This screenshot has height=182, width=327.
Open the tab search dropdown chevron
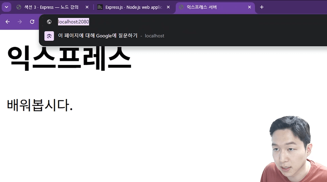click(6, 7)
